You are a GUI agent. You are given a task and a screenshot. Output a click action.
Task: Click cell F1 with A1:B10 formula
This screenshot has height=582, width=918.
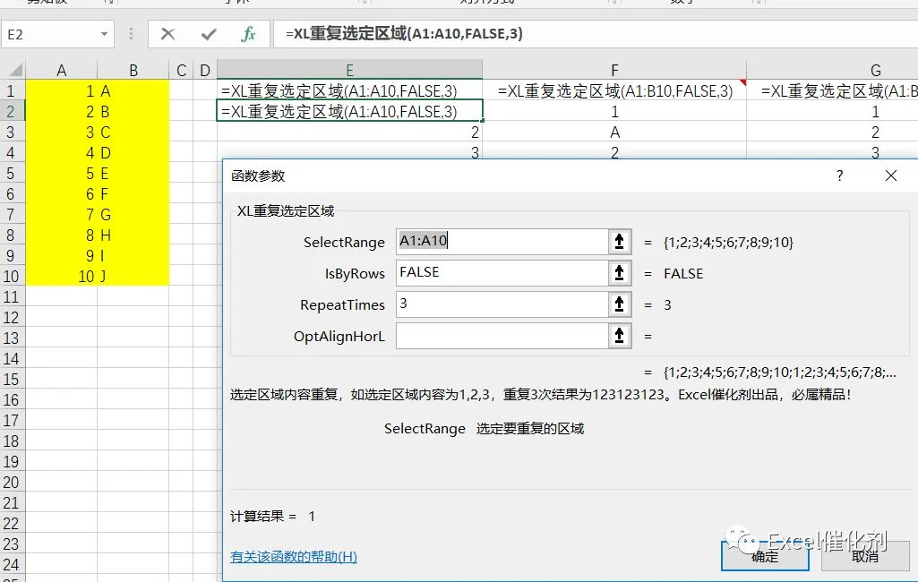[614, 90]
